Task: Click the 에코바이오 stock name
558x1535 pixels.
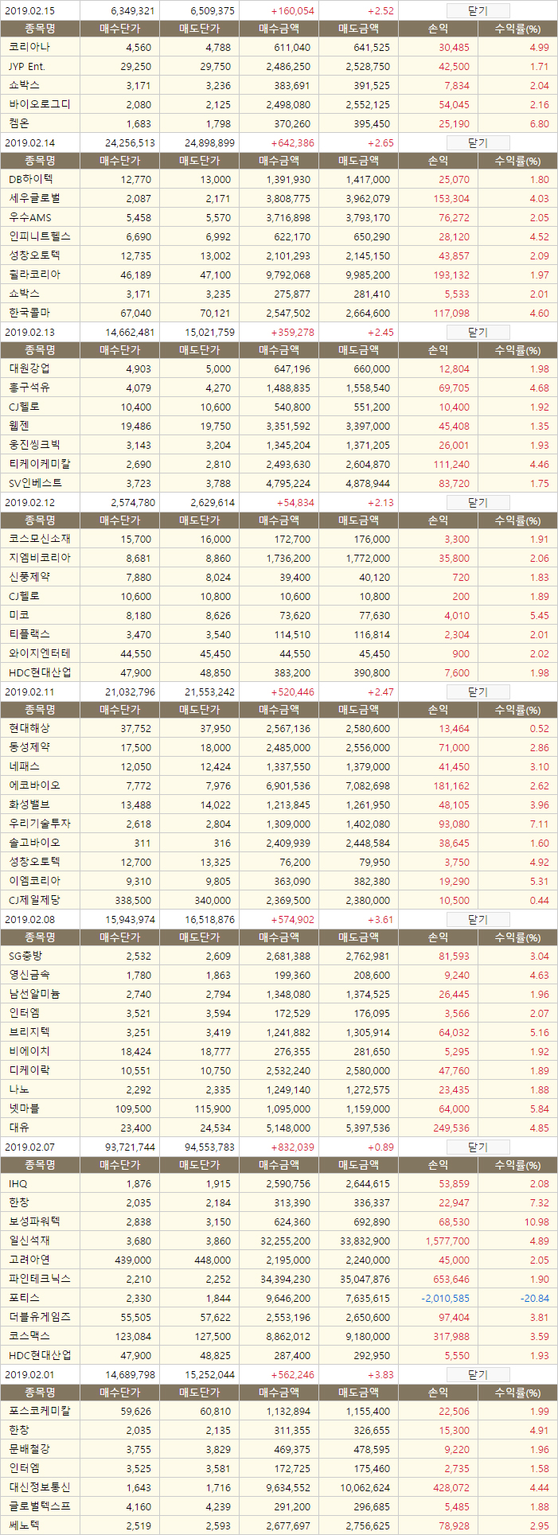Action: point(34,785)
